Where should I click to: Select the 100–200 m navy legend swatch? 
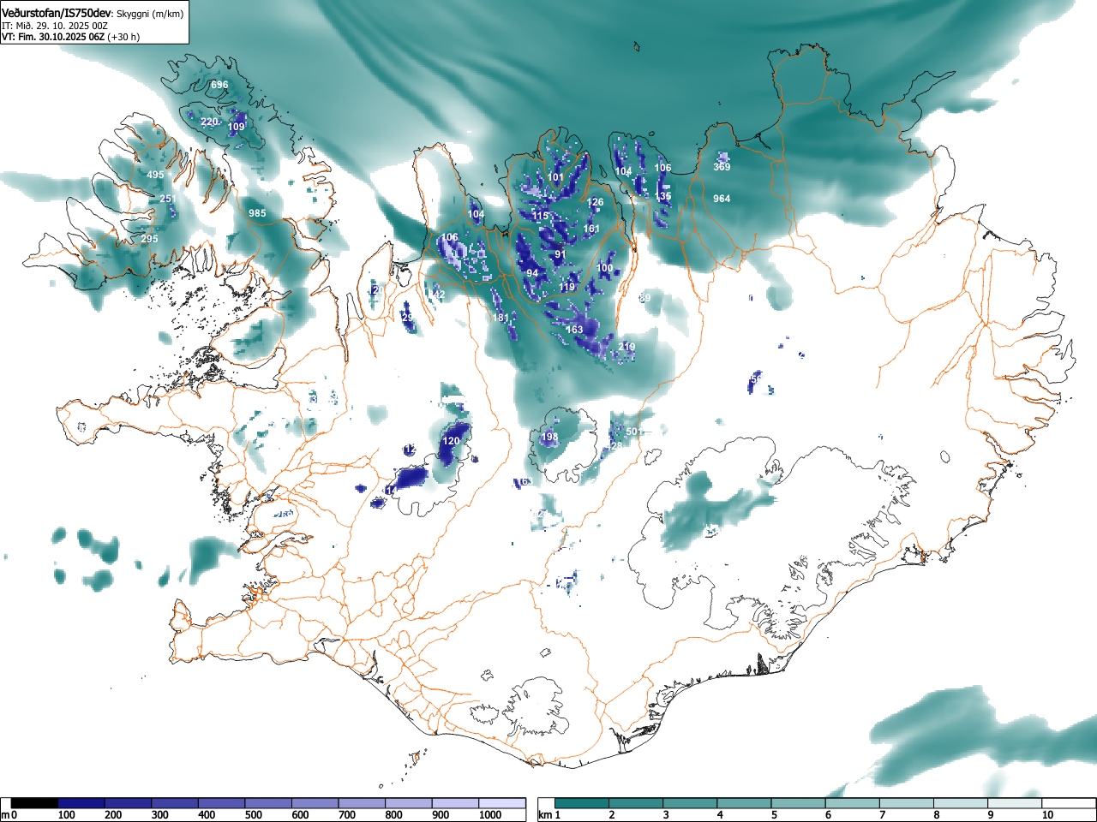pyautogui.click(x=81, y=803)
